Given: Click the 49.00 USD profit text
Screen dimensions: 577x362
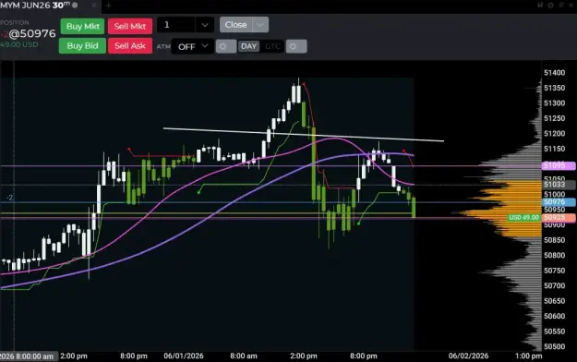Looking at the screenshot, I should 19,44.
